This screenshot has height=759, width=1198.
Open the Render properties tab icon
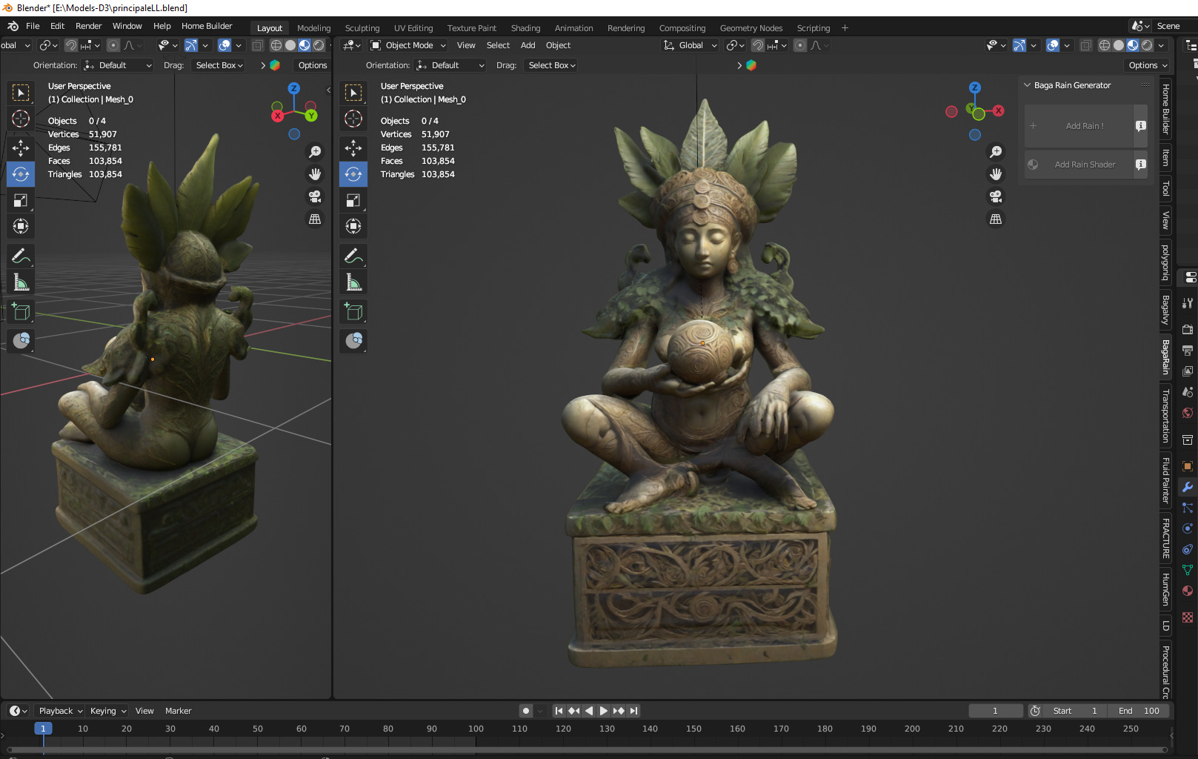coord(1188,329)
